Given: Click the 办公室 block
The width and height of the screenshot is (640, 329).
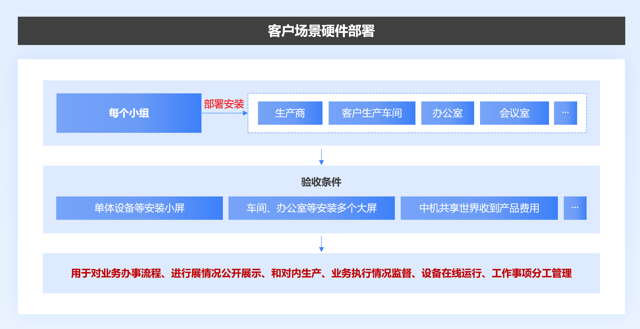Looking at the screenshot, I should pyautogui.click(x=447, y=113).
